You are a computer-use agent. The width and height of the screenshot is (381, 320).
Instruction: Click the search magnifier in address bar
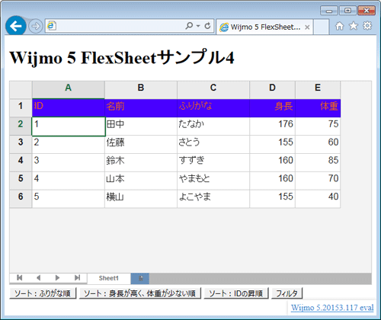coord(189,26)
